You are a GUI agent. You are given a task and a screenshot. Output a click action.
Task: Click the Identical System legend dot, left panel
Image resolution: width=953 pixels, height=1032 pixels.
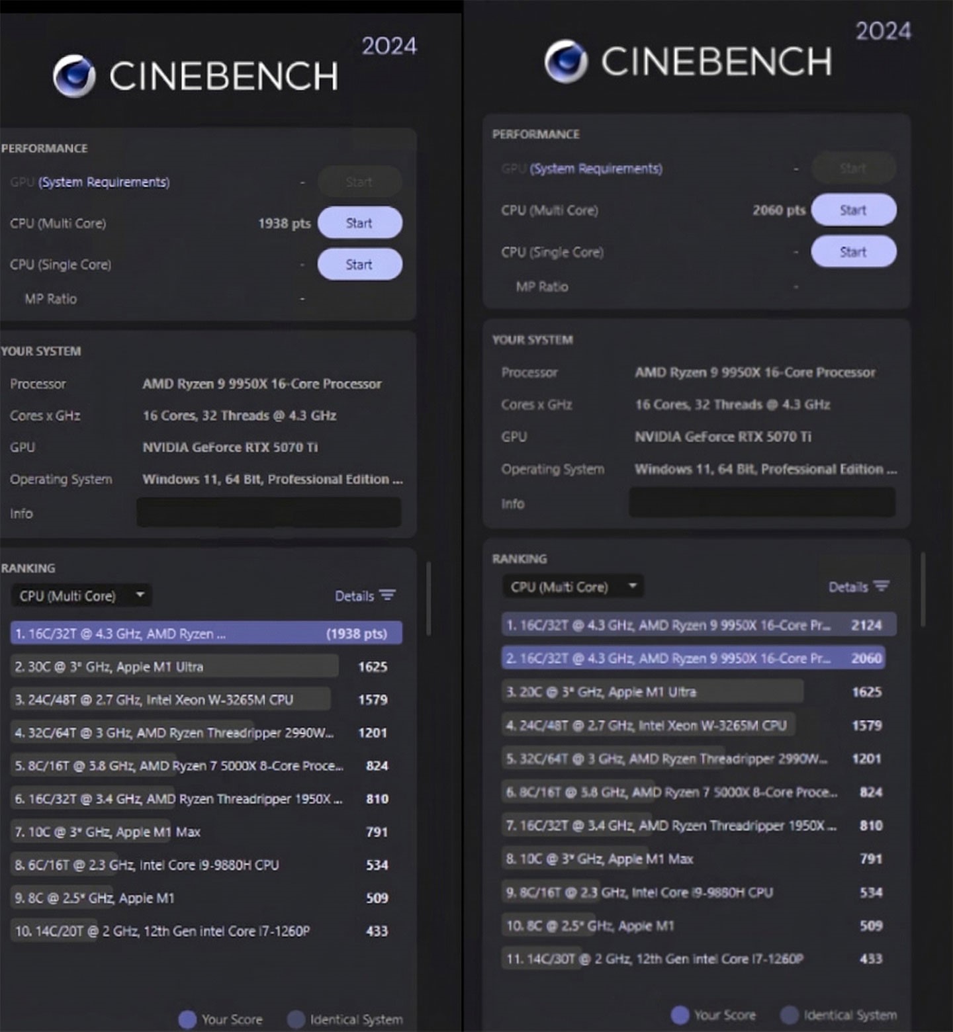(295, 1019)
